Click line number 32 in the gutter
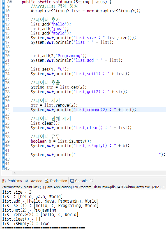The image size is (166, 229). (x=7, y=110)
